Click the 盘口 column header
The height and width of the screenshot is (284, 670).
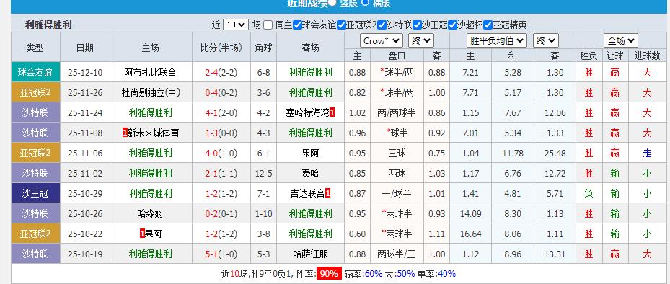[397, 56]
